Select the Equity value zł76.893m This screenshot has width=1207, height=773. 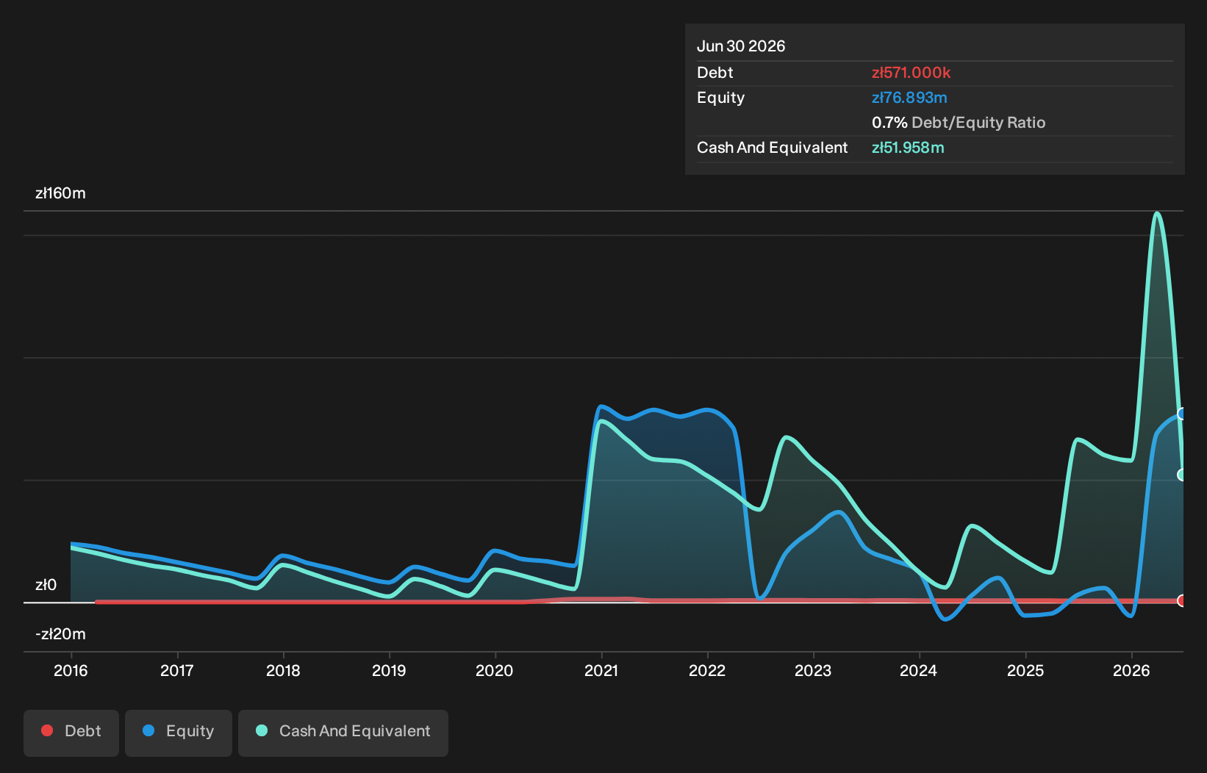[909, 98]
